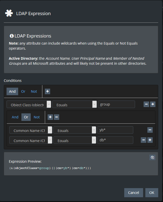This screenshot has height=202, width=163.
Task: Copy the expression preview to clipboard
Action: [x=152, y=157]
